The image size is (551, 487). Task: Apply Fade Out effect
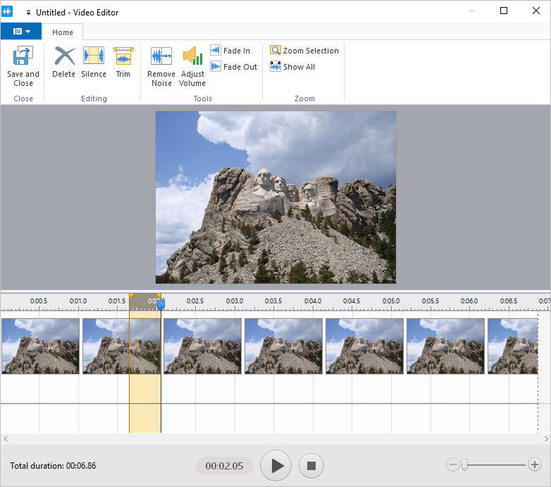(233, 67)
